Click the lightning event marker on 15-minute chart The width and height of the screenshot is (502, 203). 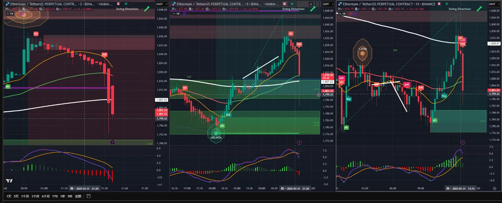(x=463, y=142)
